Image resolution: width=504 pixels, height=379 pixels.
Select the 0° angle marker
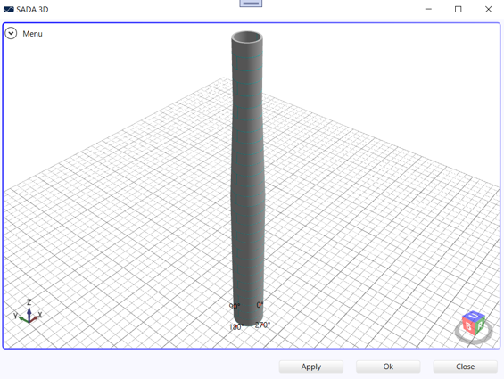(x=260, y=305)
